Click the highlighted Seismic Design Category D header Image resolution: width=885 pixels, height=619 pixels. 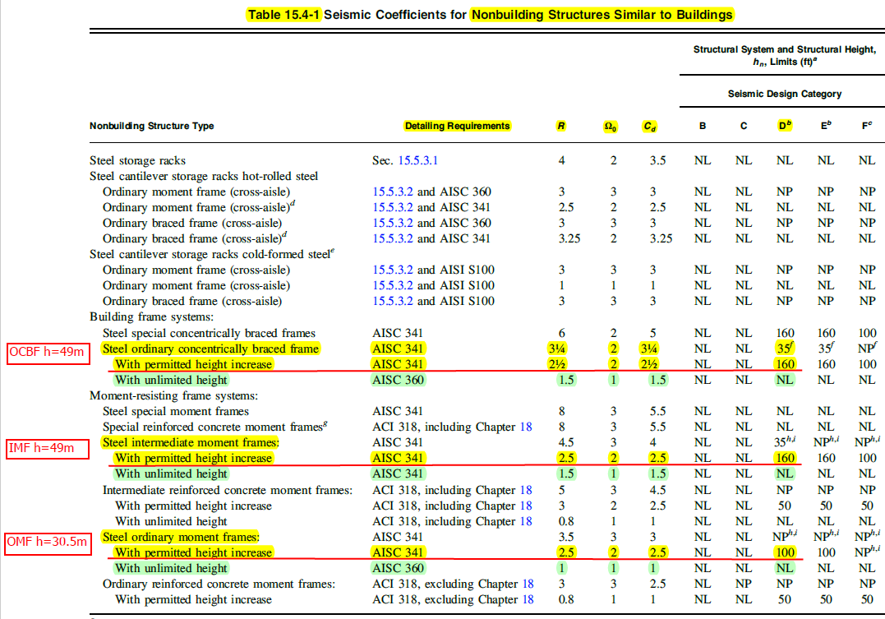pos(785,126)
